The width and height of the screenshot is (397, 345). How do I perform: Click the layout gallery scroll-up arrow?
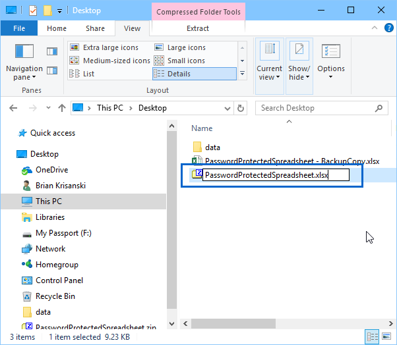(242, 48)
